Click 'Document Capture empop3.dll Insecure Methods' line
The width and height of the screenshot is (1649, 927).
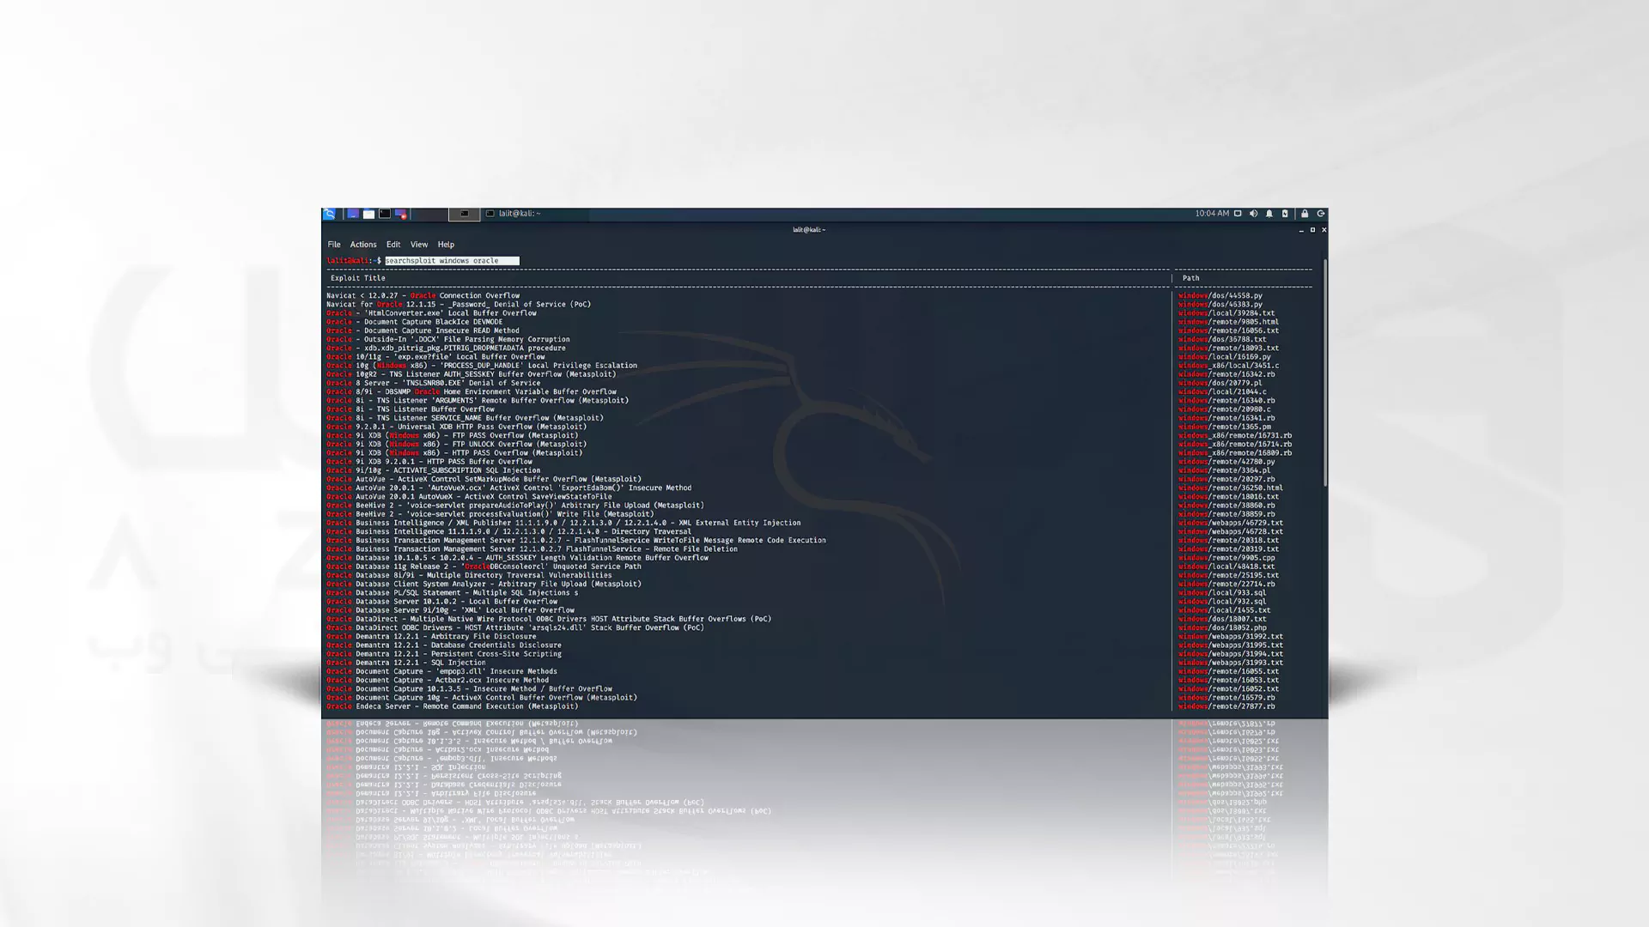pos(442,671)
